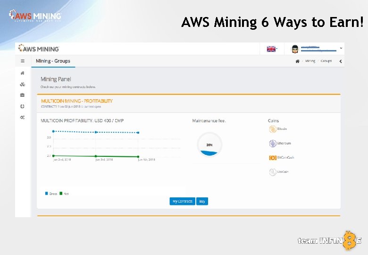This screenshot has width=368, height=255.
Task: Select the Mining - Groups tab
Action: 53,61
